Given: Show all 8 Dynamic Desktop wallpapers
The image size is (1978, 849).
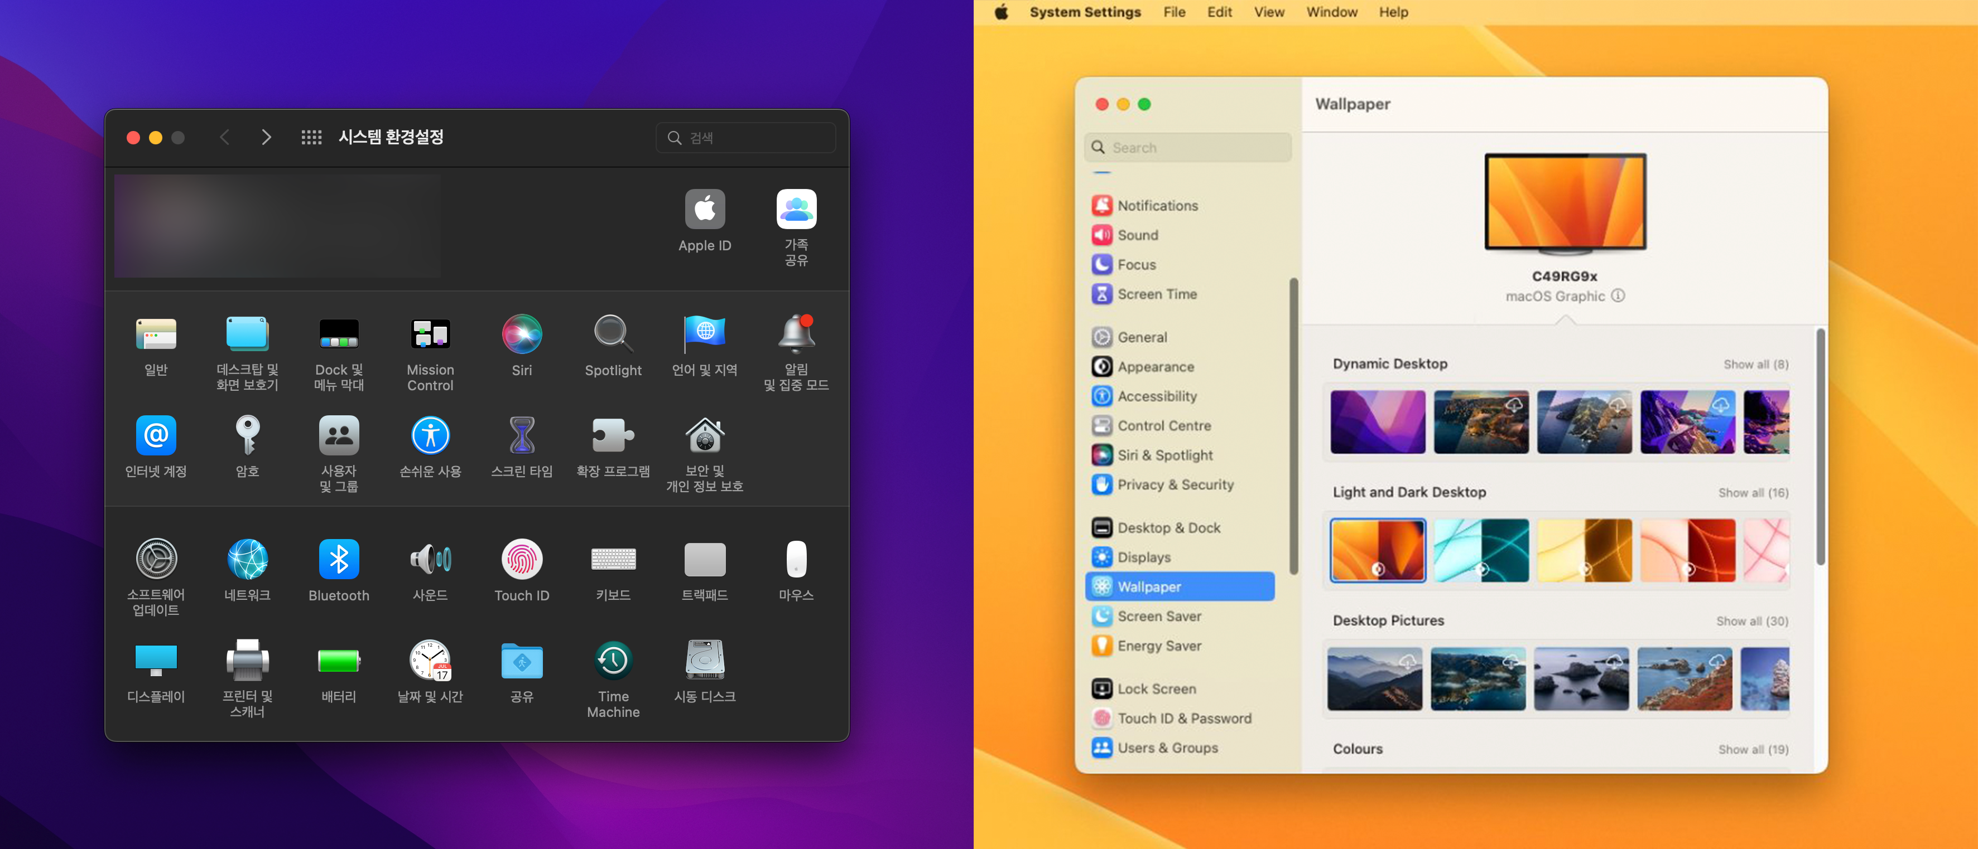Looking at the screenshot, I should [x=1755, y=365].
